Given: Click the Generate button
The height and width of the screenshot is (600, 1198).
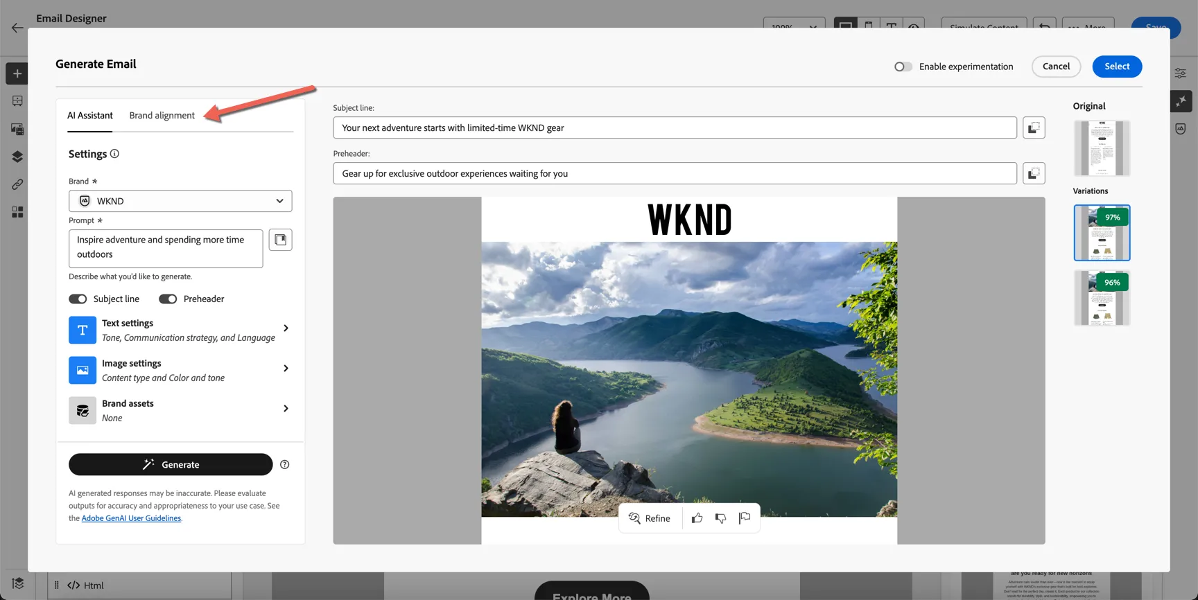Looking at the screenshot, I should click(x=171, y=465).
